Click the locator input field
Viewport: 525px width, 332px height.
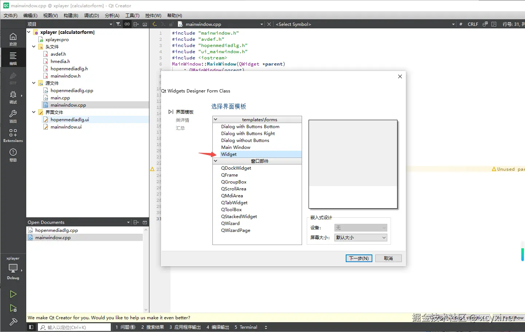(x=74, y=327)
